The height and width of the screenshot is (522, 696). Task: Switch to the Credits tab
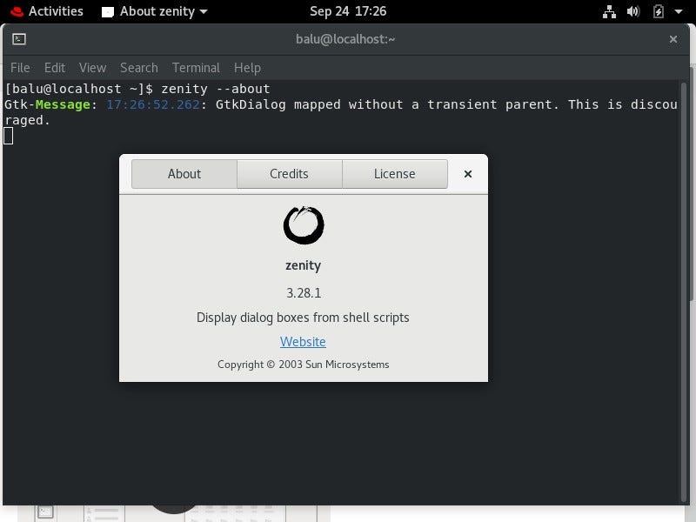(x=289, y=174)
